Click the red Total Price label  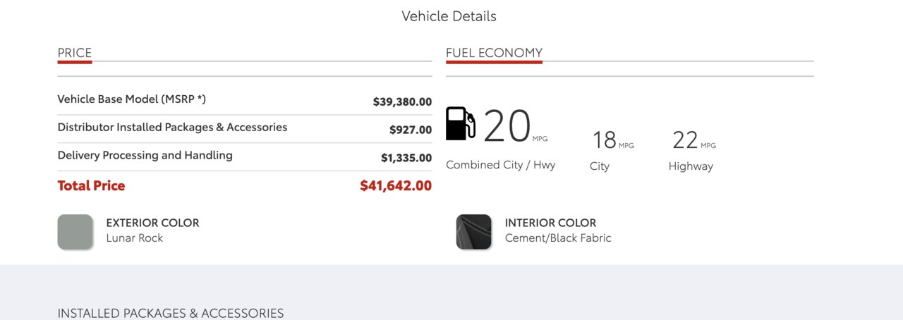(x=91, y=186)
